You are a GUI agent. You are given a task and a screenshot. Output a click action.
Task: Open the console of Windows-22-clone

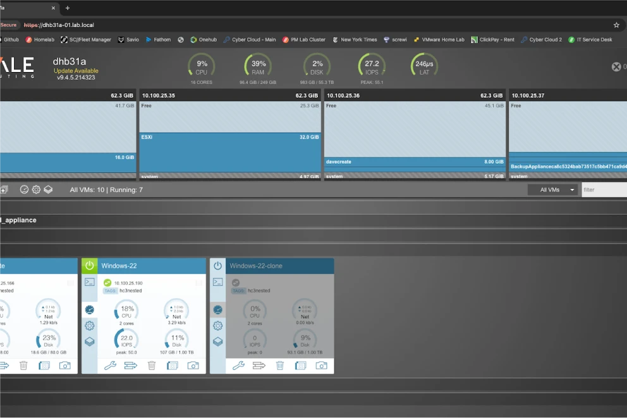point(217,282)
